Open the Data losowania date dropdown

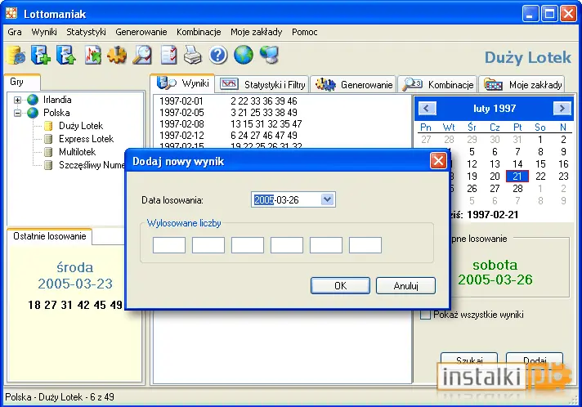coord(327,199)
